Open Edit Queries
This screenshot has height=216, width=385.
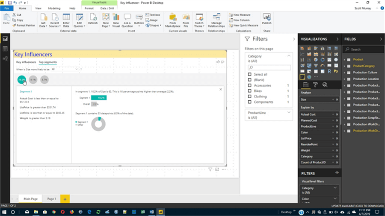point(79,20)
